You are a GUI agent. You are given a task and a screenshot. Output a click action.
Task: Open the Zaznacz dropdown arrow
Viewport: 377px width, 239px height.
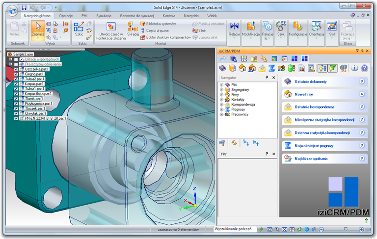[38, 38]
